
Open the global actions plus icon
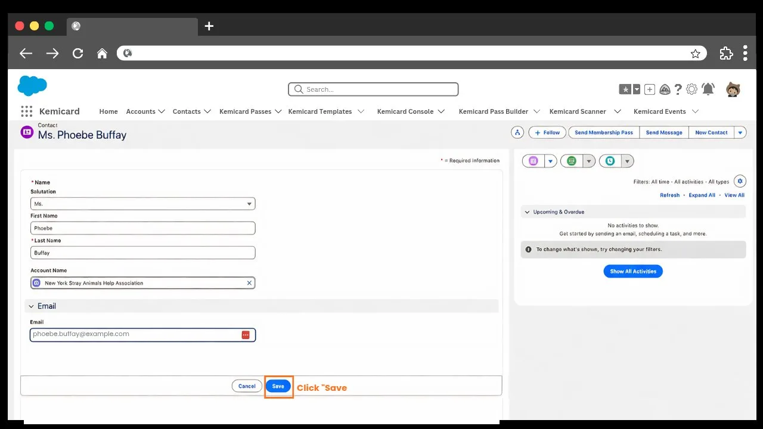(x=650, y=89)
